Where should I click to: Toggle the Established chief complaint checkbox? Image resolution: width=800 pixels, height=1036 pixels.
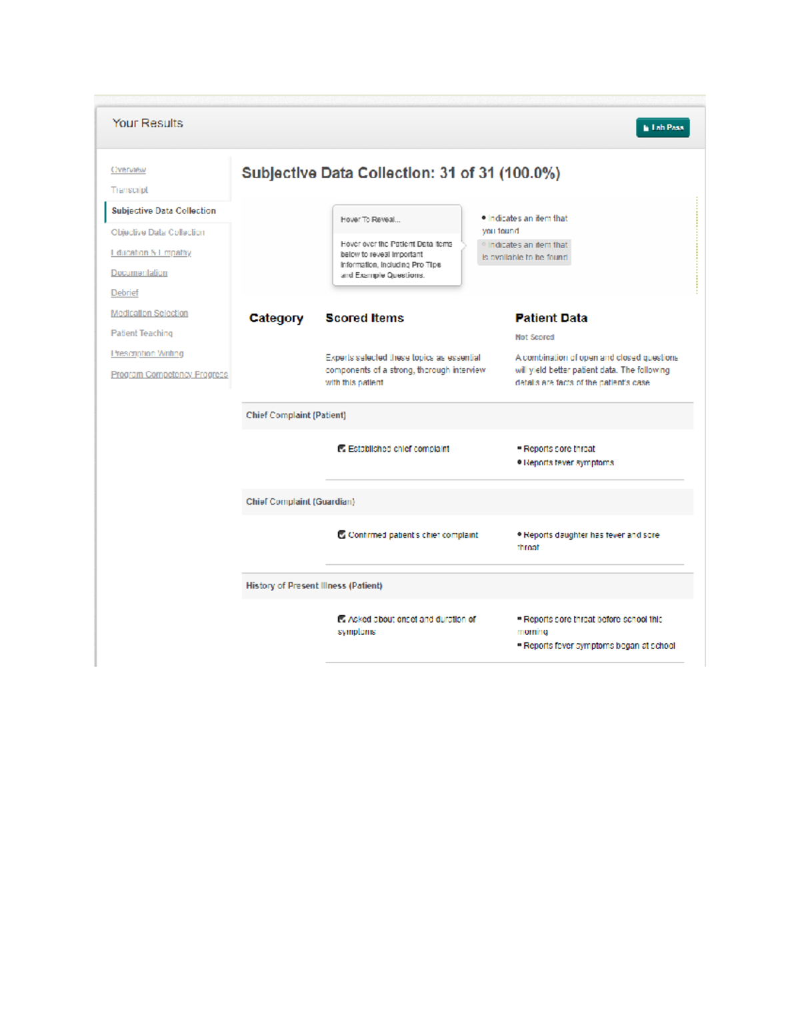click(341, 449)
